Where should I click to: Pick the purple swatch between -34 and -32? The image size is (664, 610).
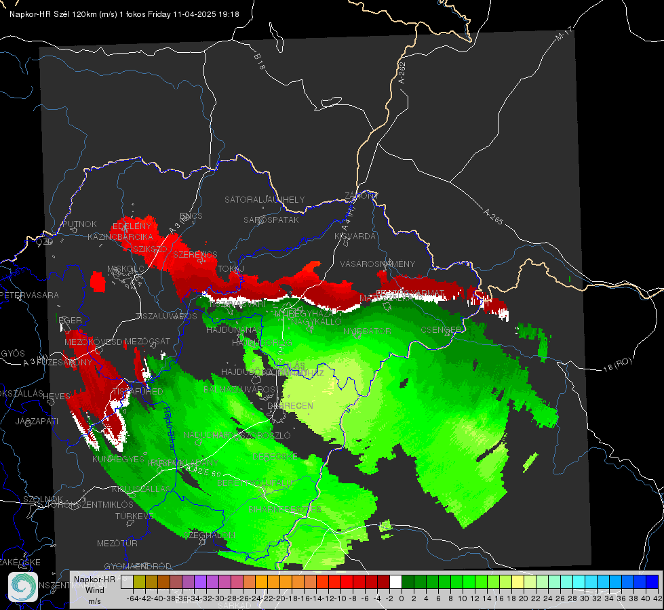(x=200, y=582)
